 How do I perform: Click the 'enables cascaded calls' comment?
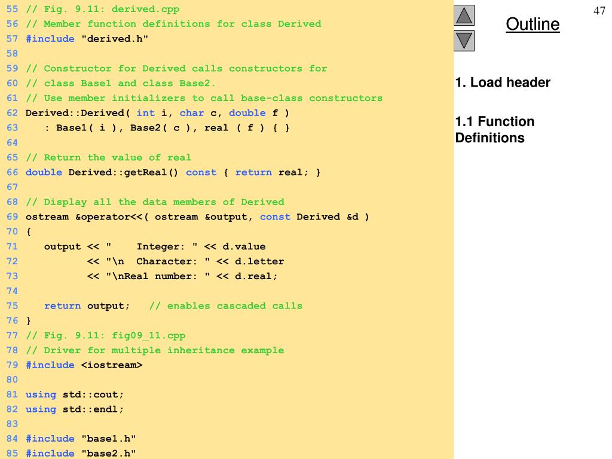tap(225, 305)
